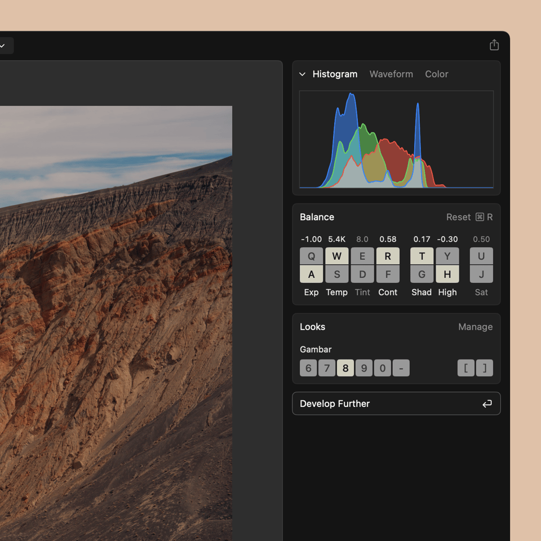
Task: Select look number 6
Action: point(308,368)
